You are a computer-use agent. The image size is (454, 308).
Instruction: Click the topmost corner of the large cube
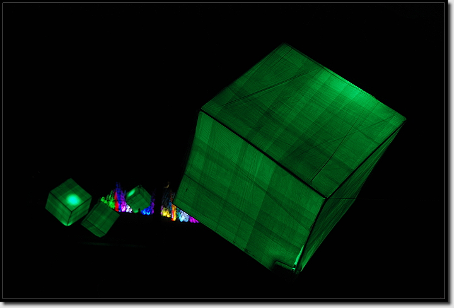coord(286,44)
